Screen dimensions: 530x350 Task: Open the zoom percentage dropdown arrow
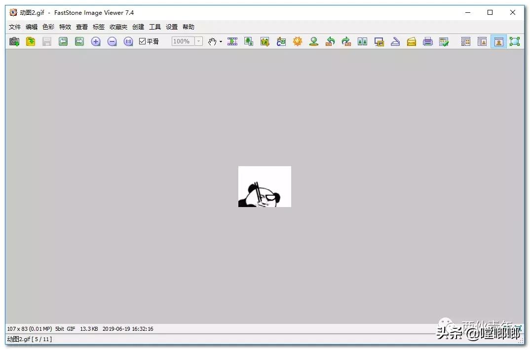click(199, 41)
